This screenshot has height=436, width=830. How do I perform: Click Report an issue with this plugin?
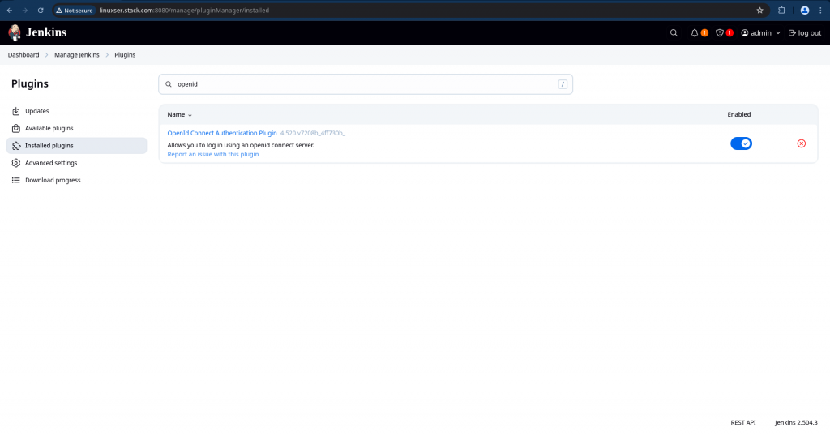coord(213,155)
